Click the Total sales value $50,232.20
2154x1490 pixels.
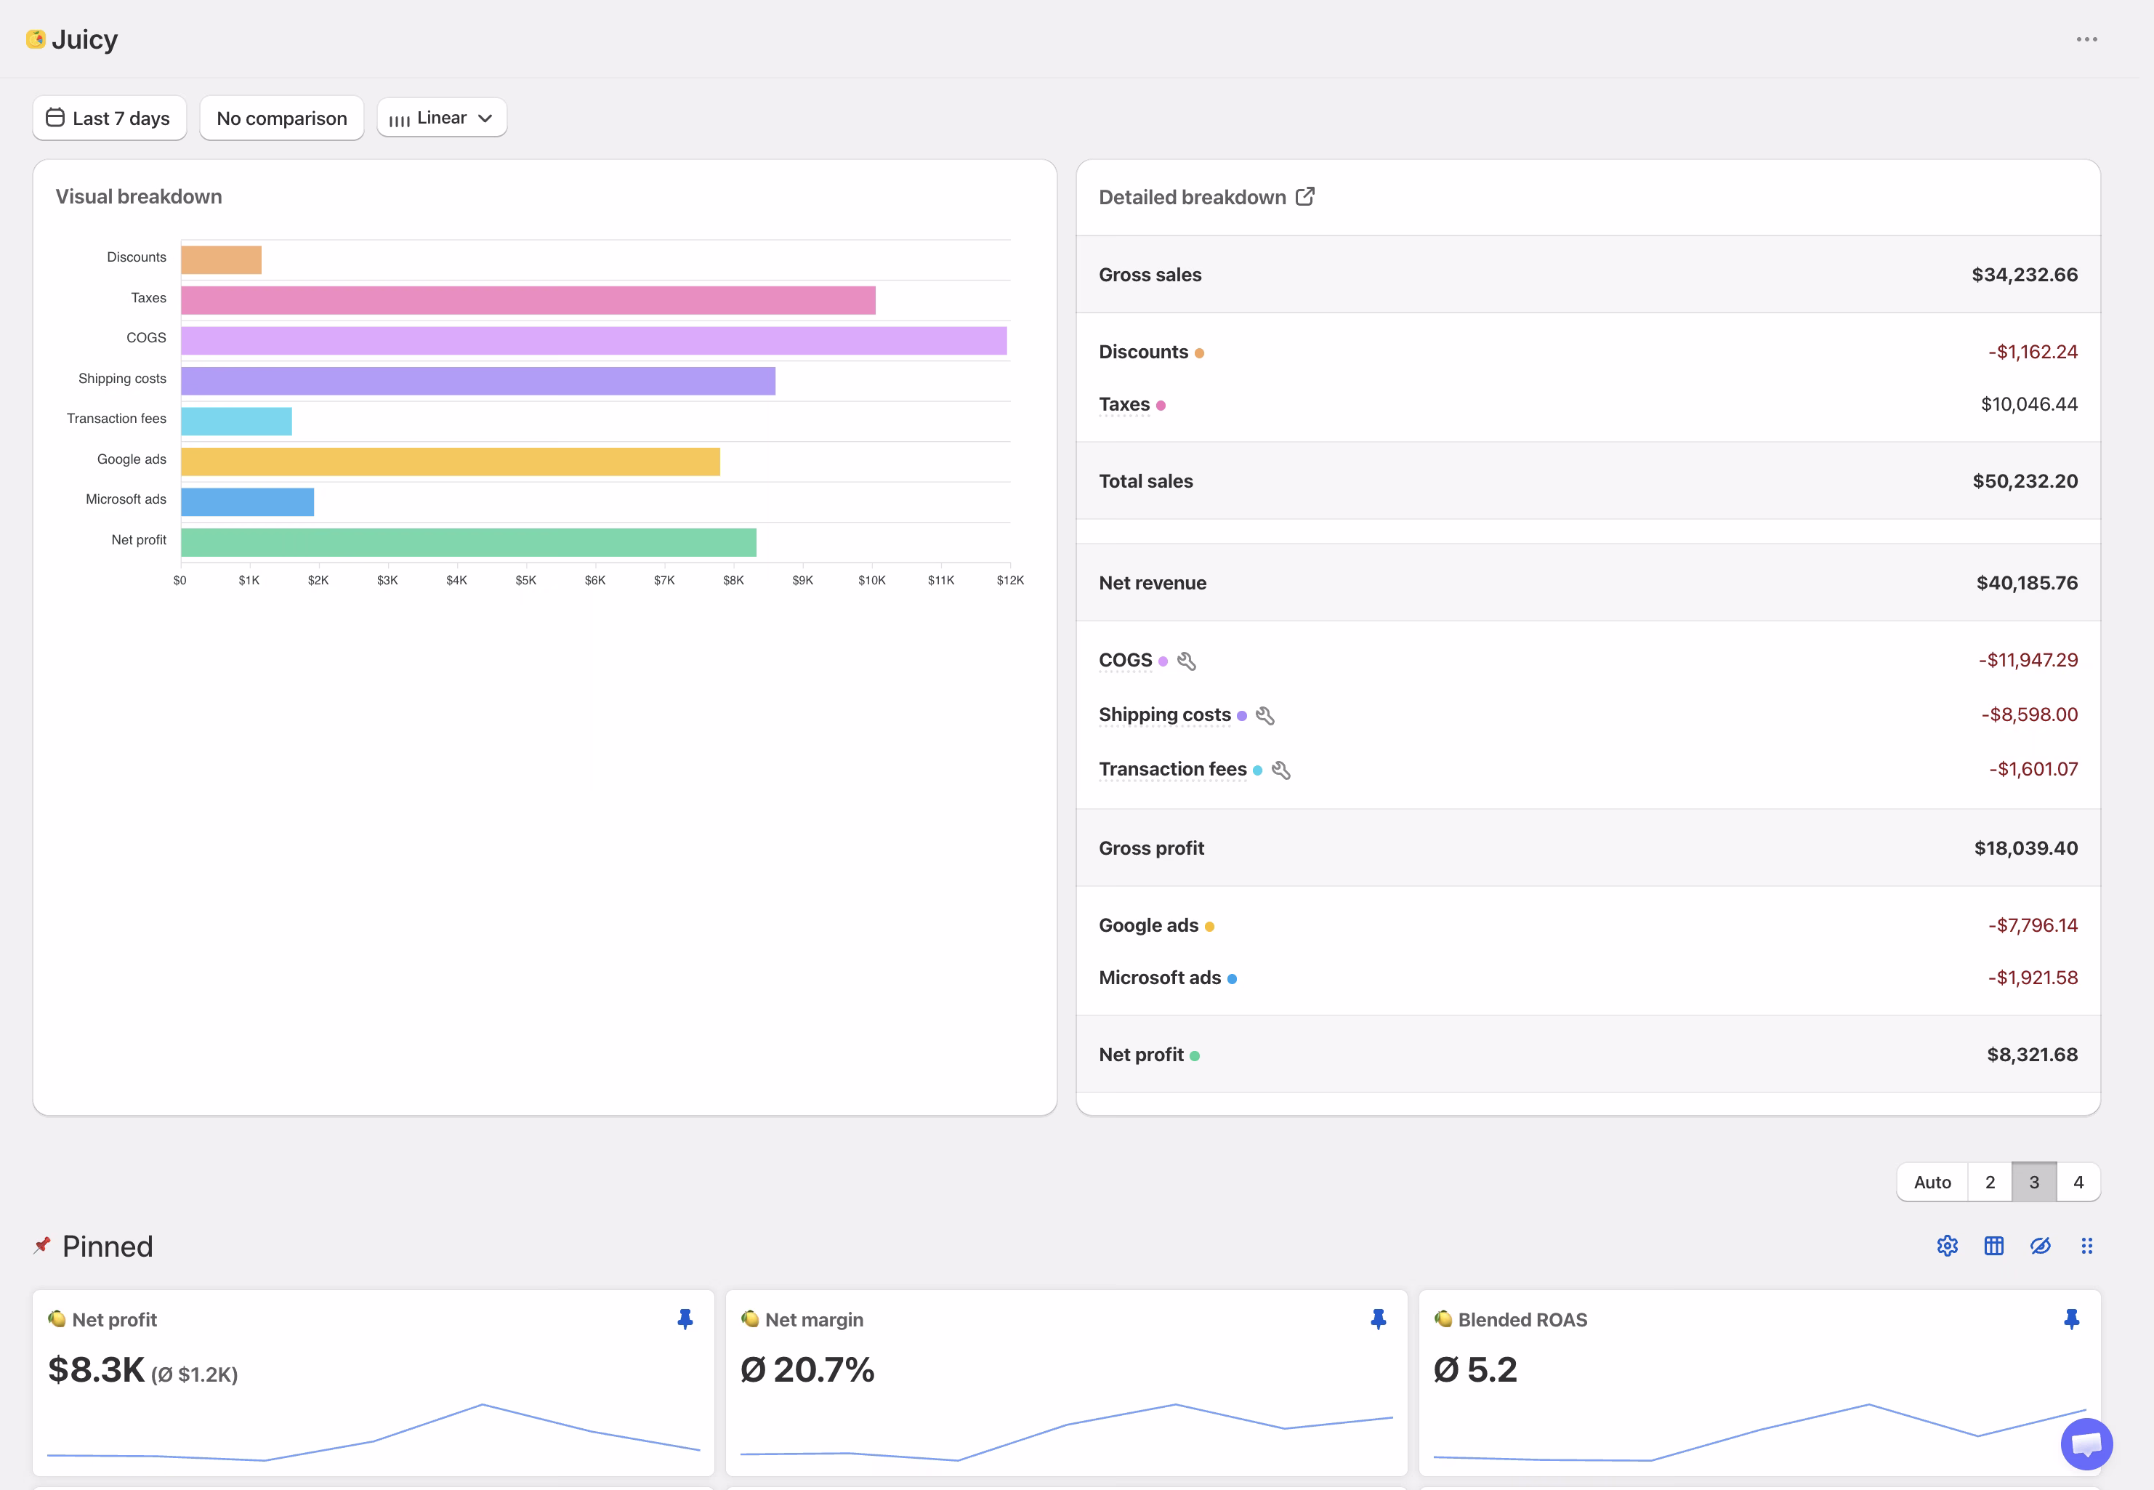point(2025,482)
